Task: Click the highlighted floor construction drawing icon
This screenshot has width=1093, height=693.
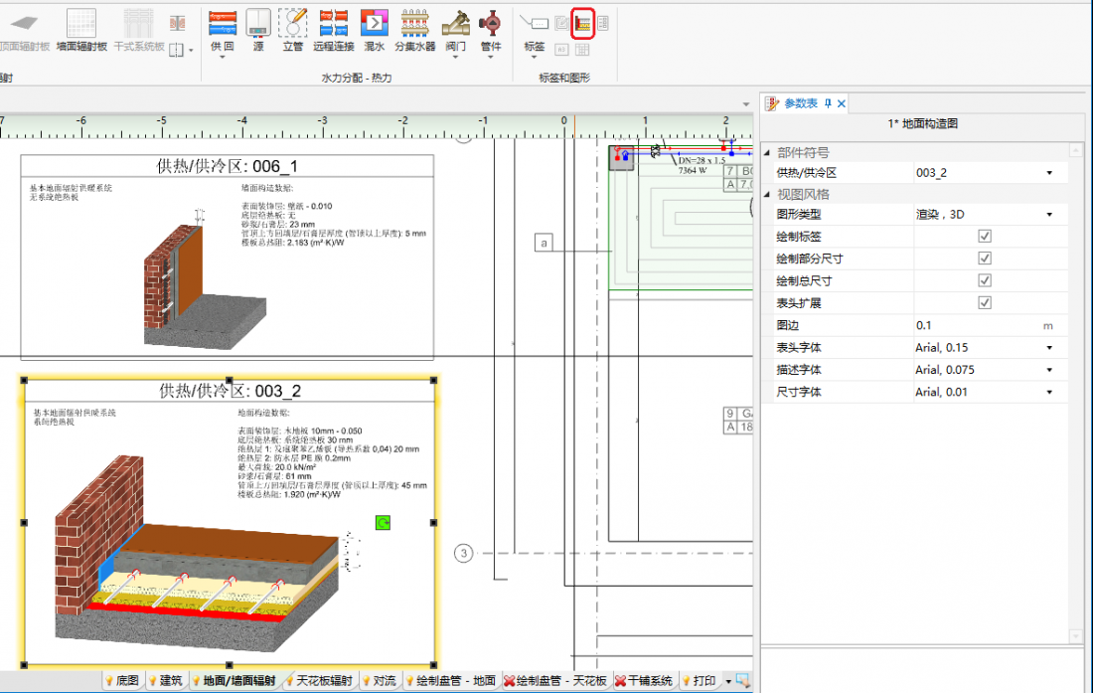Action: click(583, 23)
